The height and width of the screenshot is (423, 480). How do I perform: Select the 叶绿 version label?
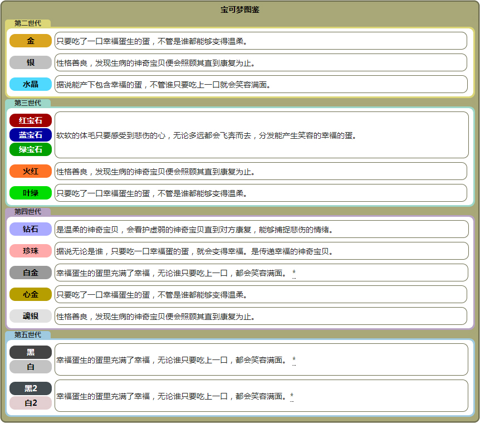click(31, 193)
